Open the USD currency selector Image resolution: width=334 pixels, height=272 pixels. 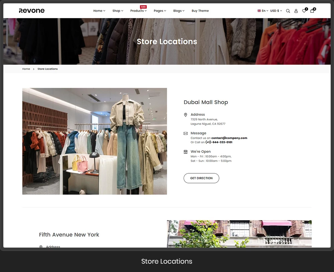[x=276, y=11]
